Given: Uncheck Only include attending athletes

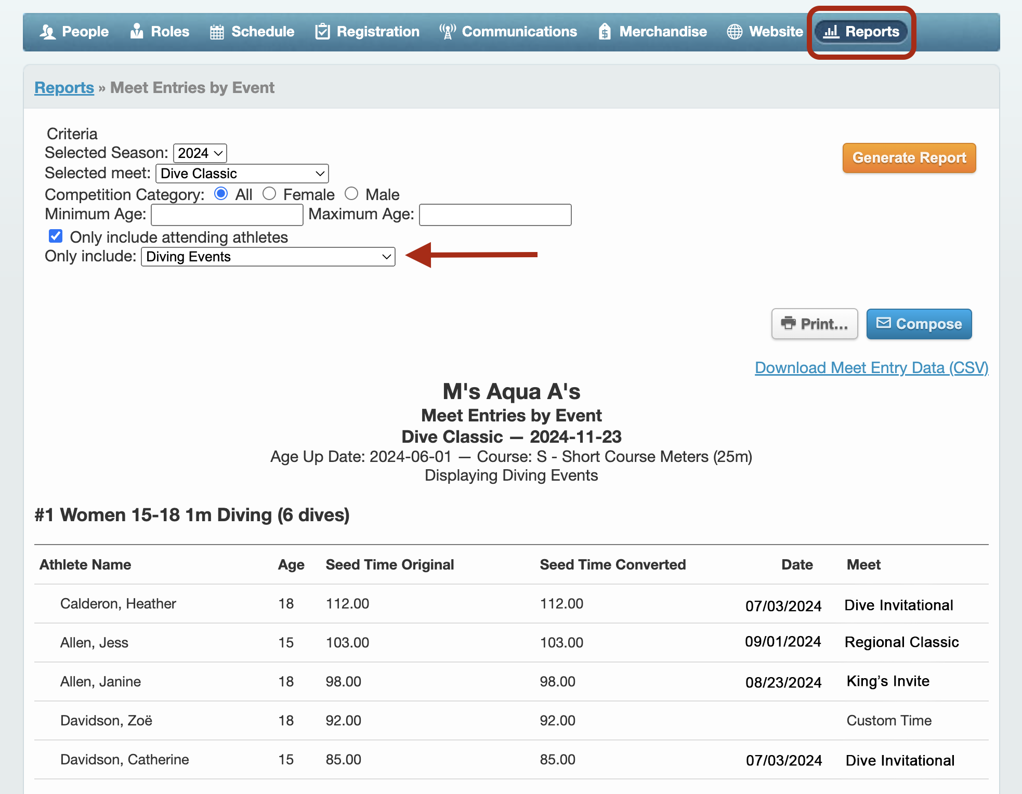Looking at the screenshot, I should [x=56, y=236].
